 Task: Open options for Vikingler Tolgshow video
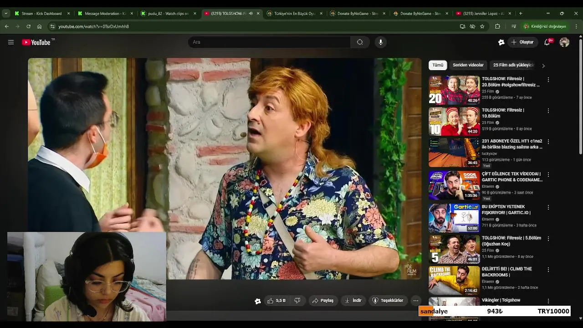point(548,301)
